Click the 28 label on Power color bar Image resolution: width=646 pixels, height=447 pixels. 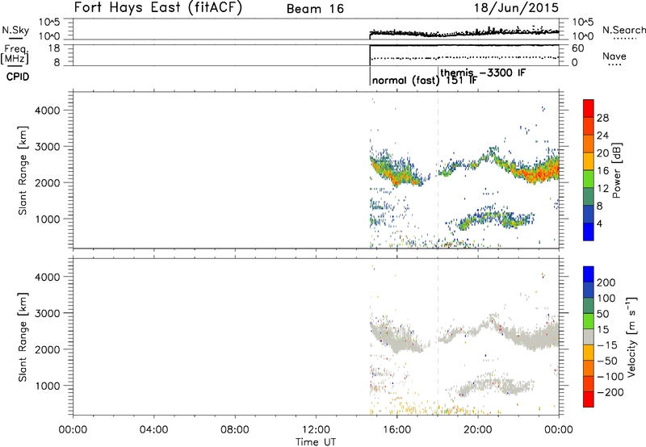602,118
